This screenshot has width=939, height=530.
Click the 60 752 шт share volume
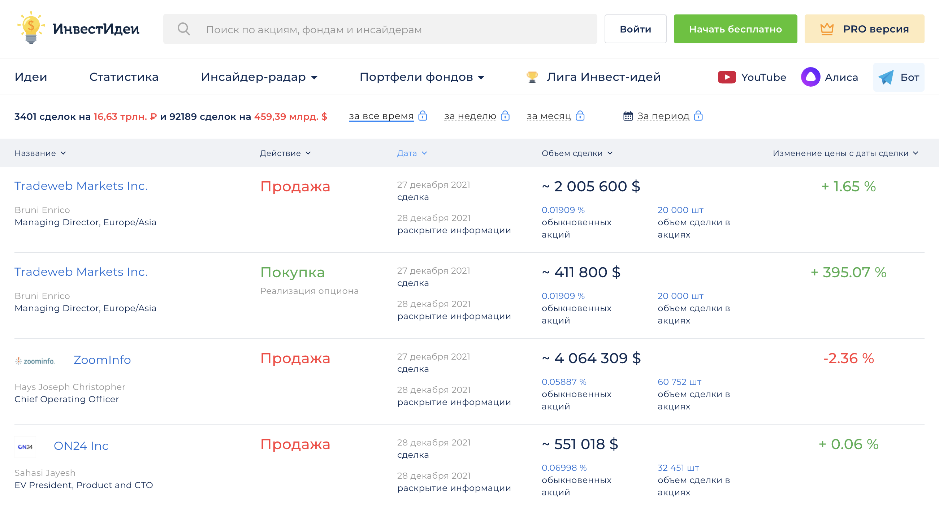679,382
